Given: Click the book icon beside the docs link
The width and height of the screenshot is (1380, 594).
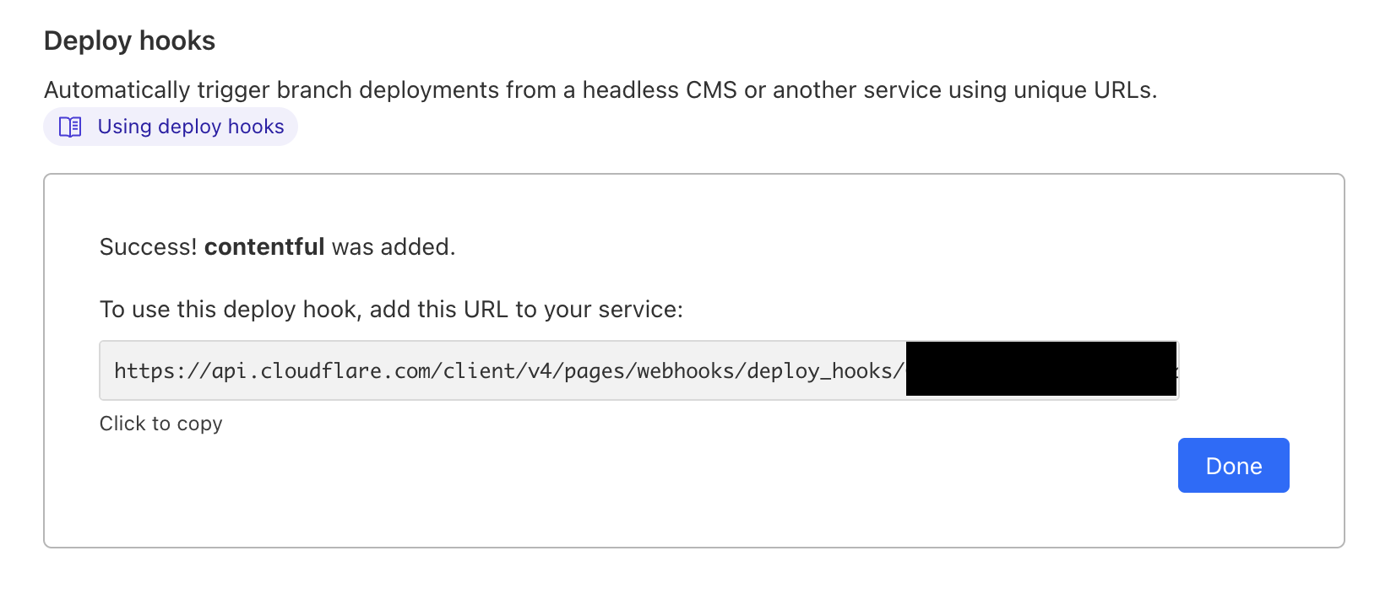Looking at the screenshot, I should pos(69,126).
